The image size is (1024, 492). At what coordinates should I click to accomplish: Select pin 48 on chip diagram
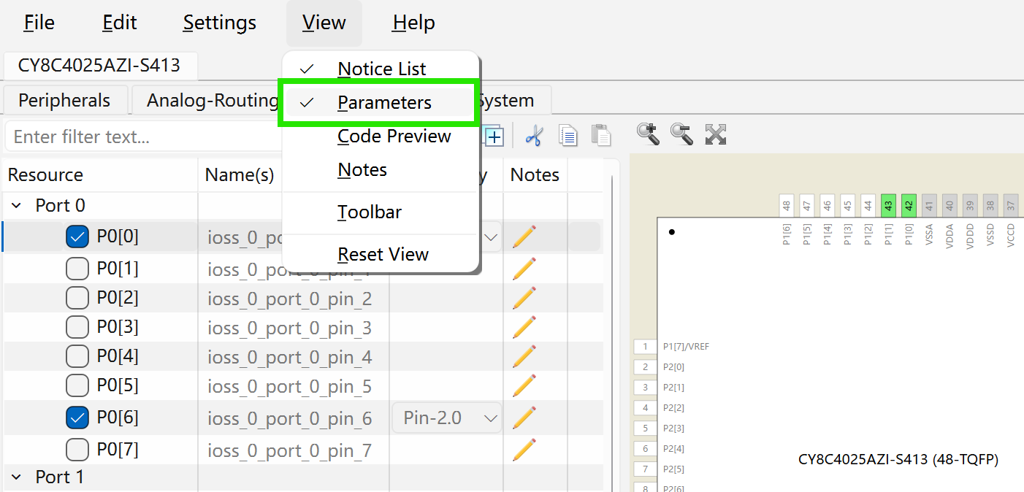(786, 206)
